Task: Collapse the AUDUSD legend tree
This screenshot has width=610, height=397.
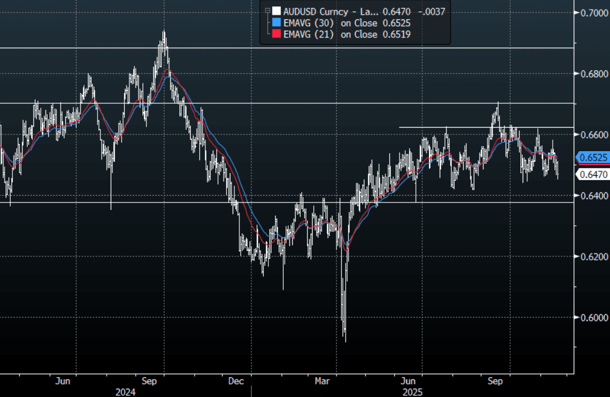Action: click(x=266, y=10)
